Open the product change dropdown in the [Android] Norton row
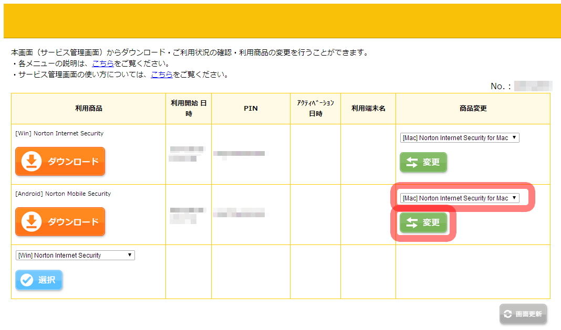561x330 pixels. (460, 198)
